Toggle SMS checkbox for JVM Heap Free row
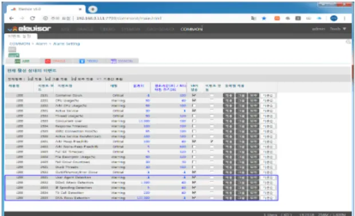This screenshot has width=355, height=216. [194, 142]
